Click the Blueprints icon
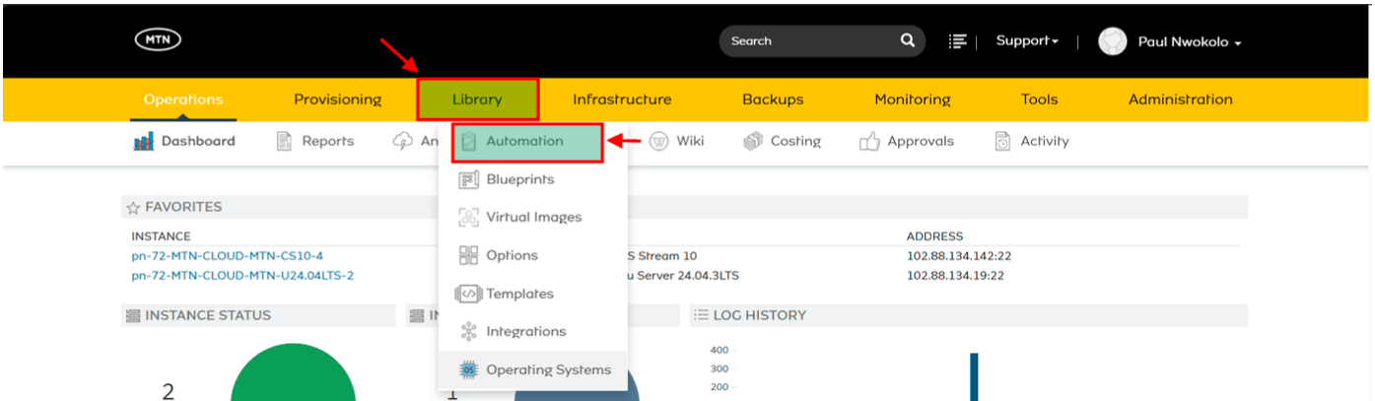This screenshot has width=1375, height=401. [x=469, y=179]
